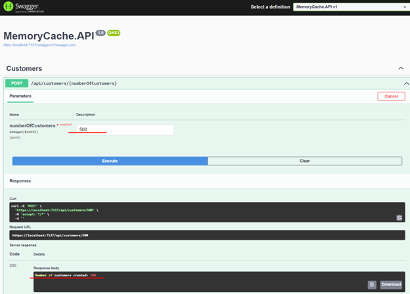Click the /api/customers/{numberOfCustomers} path
Viewport: 410px width, 294px height.
point(74,83)
